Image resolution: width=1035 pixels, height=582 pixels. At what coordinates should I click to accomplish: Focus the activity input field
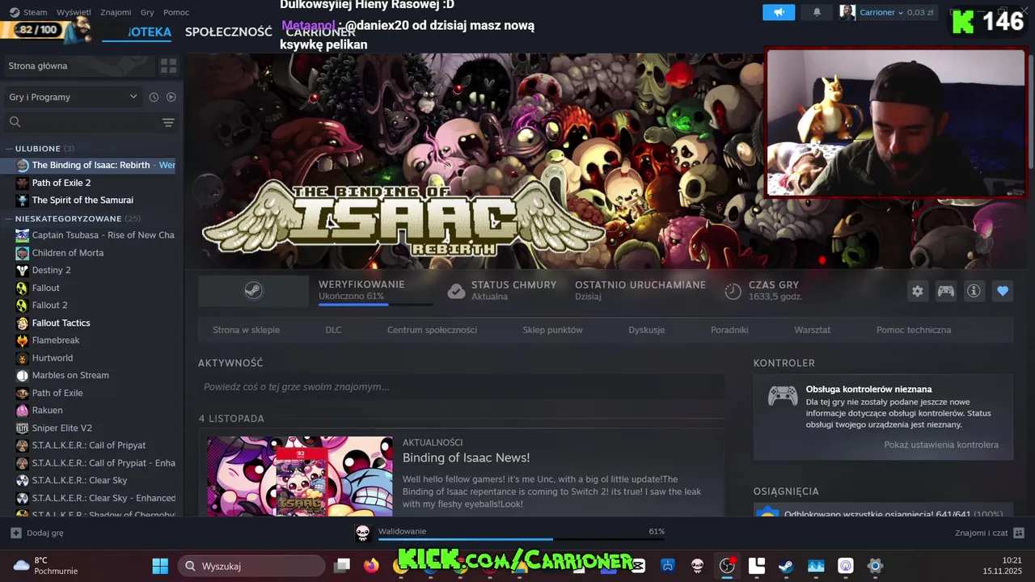[461, 386]
